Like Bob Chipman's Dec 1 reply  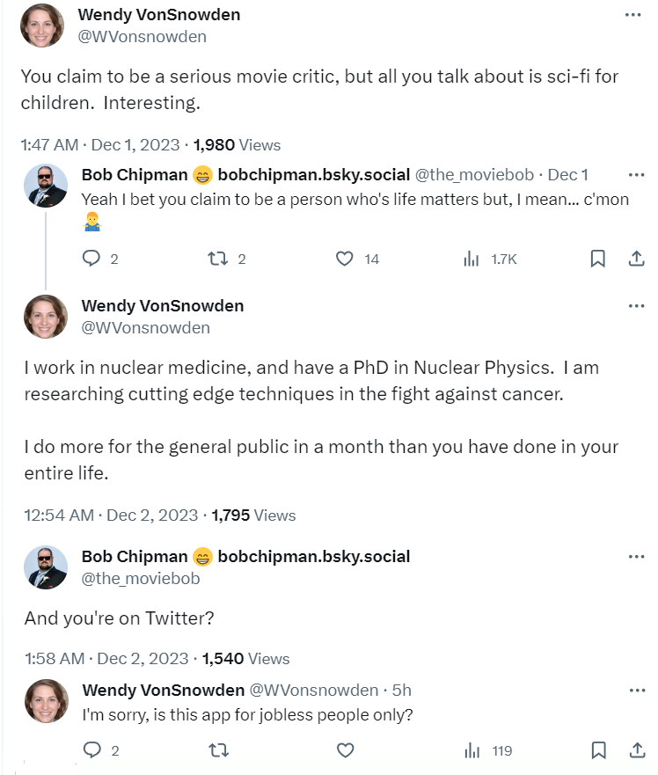coord(346,259)
